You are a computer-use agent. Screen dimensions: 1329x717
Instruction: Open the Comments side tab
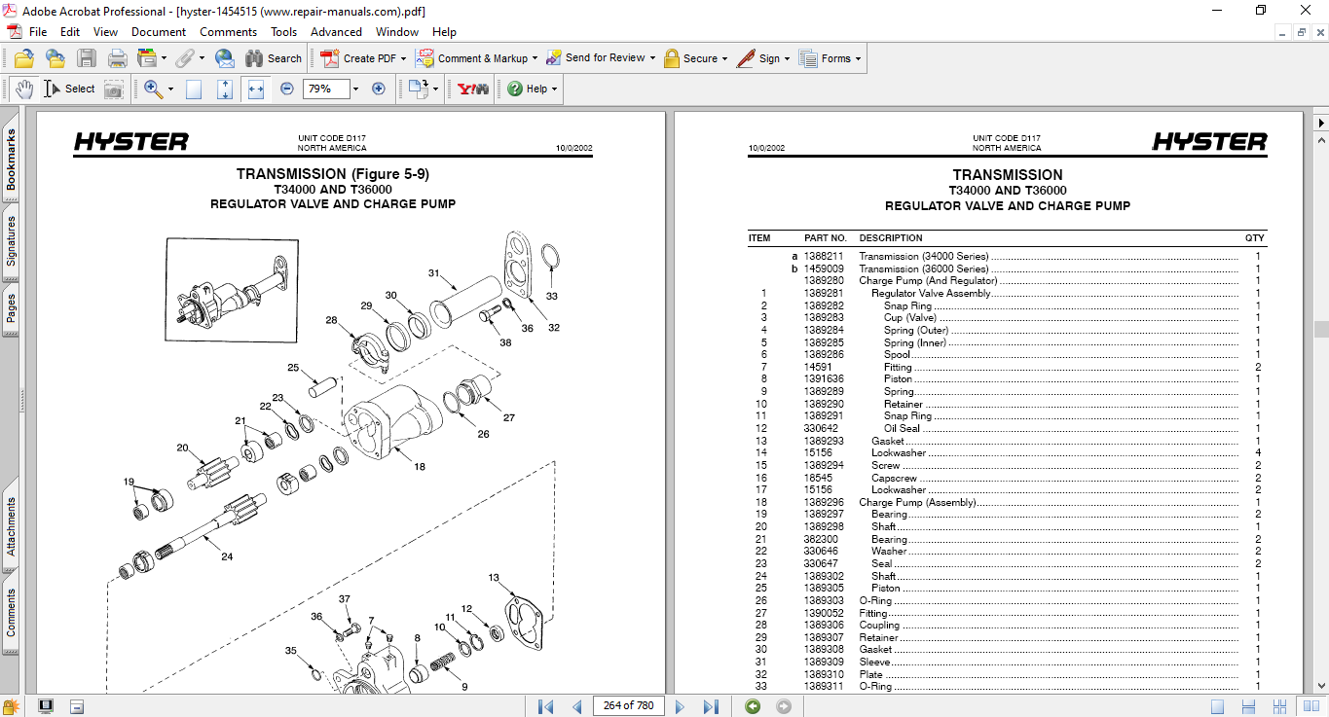point(11,613)
